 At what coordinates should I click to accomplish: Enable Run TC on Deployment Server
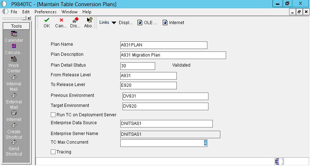tap(53, 115)
